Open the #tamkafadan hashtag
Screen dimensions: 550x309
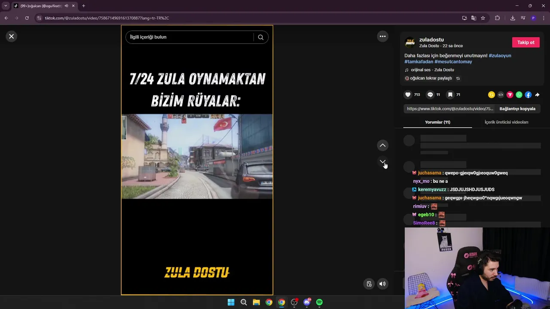[x=419, y=62]
